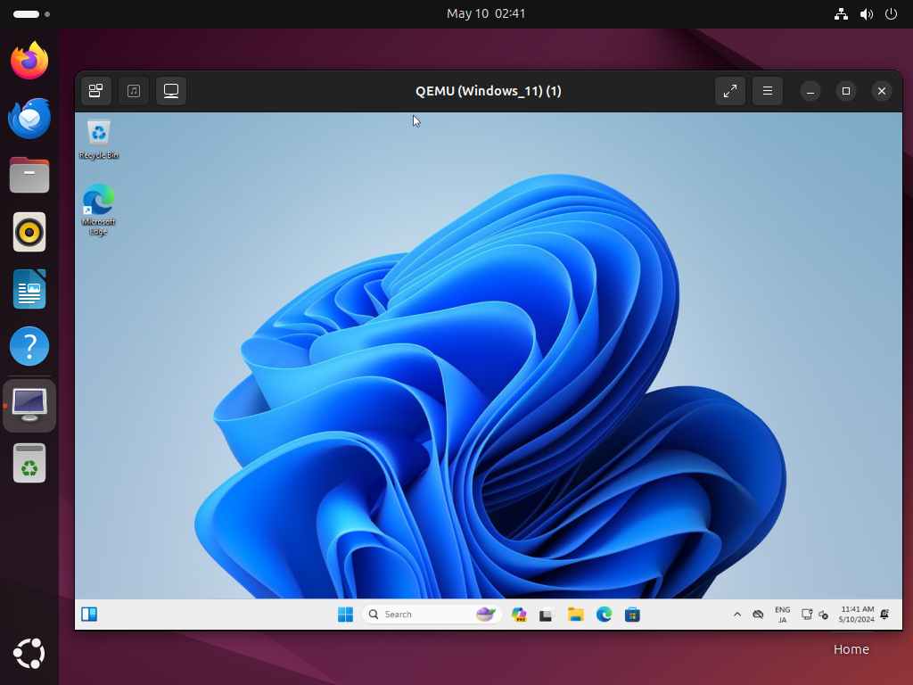Image resolution: width=913 pixels, height=685 pixels.
Task: Open Help from the Ubuntu dock
Action: point(29,346)
